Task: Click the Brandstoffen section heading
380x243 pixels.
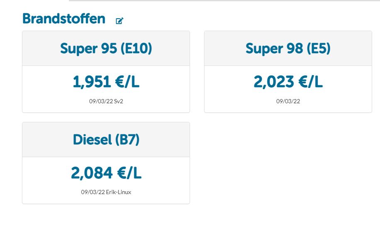Action: 64,19
